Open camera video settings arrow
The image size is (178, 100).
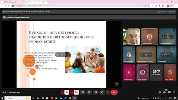[72, 92]
